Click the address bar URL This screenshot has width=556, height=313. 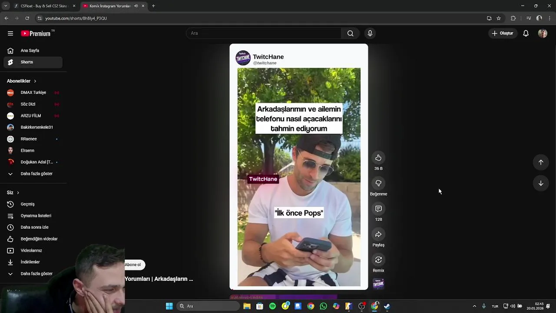(x=76, y=18)
